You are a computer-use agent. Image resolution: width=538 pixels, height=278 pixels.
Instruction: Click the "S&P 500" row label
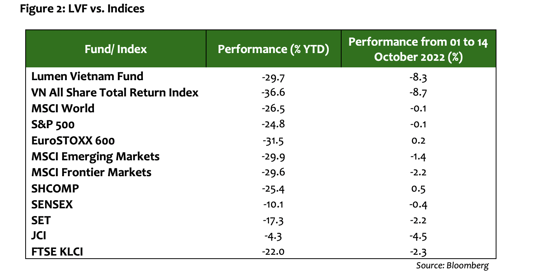53,124
